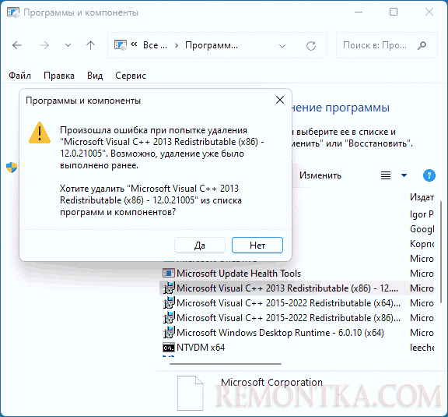Click the Igor P publisher cell
448x417 pixels.
422,214
